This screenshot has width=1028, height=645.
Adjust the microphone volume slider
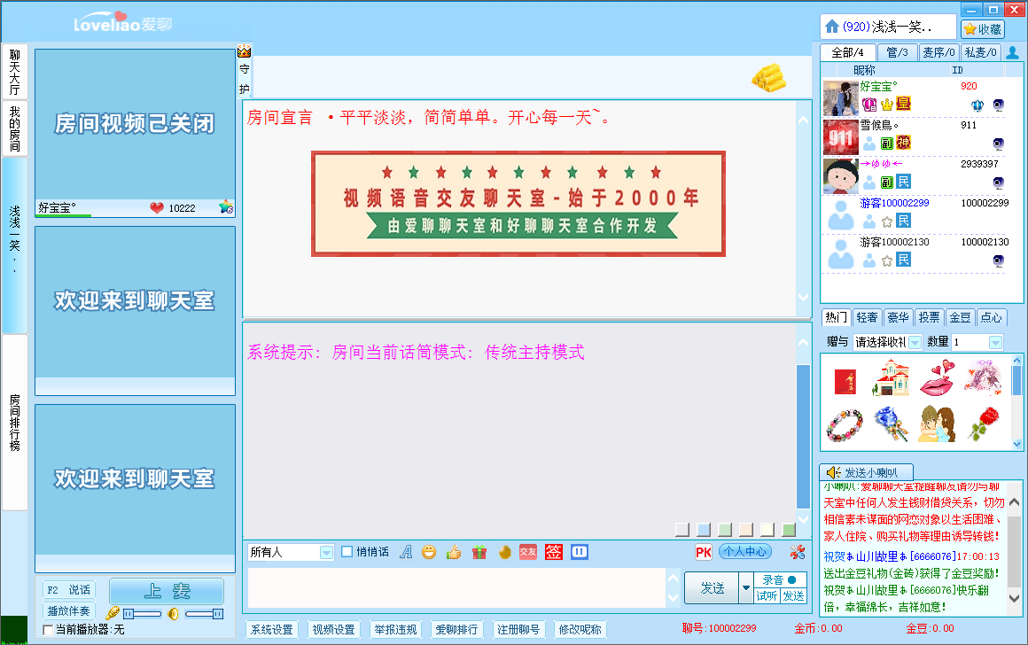(143, 614)
